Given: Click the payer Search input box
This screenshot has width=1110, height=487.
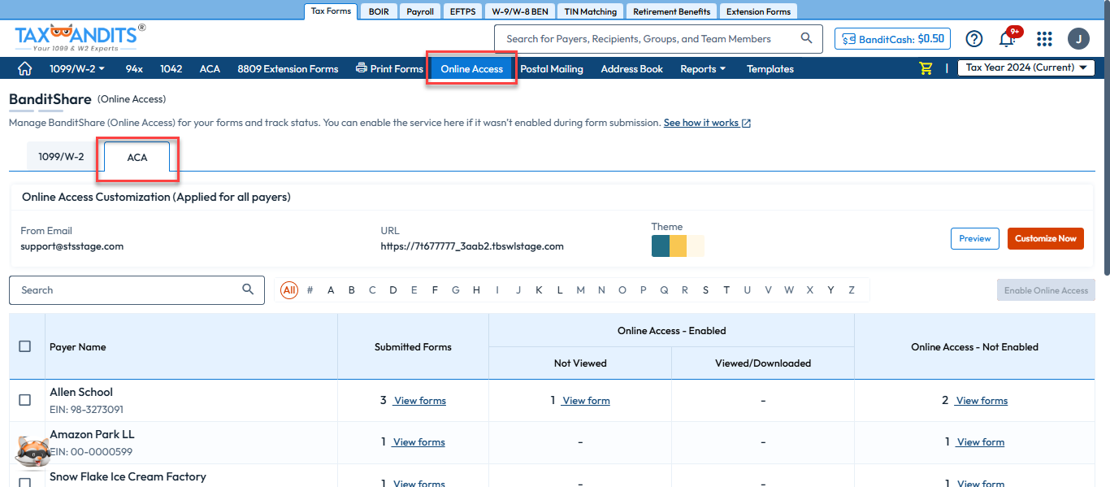Looking at the screenshot, I should pyautogui.click(x=137, y=289).
